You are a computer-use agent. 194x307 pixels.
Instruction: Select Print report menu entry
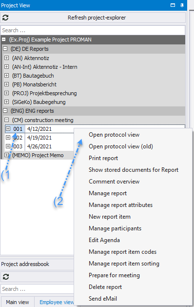coord(103,158)
